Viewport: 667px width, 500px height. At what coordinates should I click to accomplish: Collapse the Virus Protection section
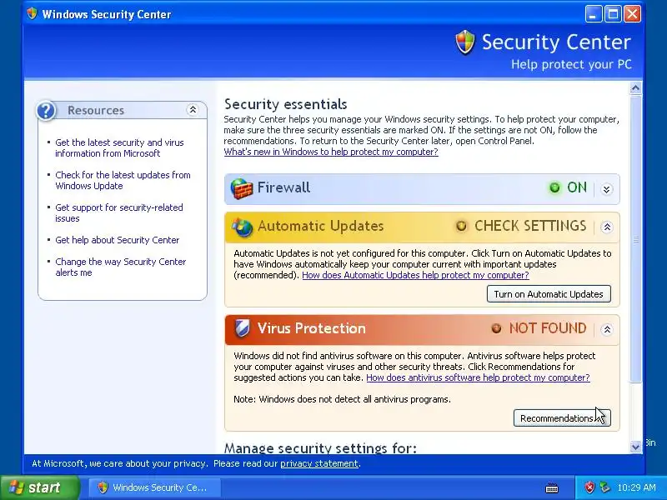[607, 329]
